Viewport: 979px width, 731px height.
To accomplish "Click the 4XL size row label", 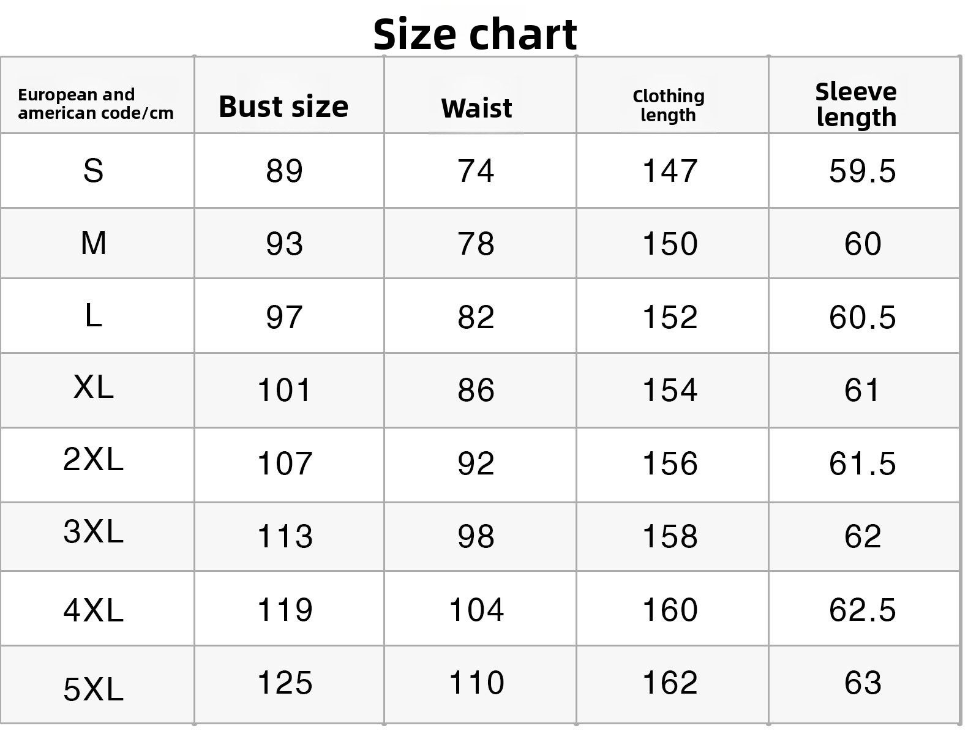I will (93, 610).
